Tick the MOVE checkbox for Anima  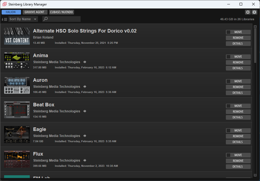pos(229,57)
